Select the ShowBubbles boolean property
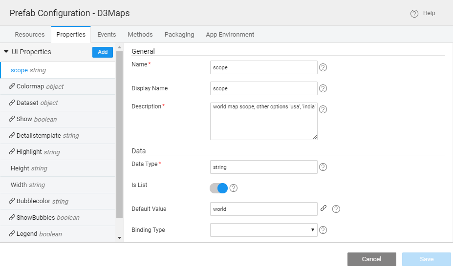453x271 pixels. coord(47,217)
